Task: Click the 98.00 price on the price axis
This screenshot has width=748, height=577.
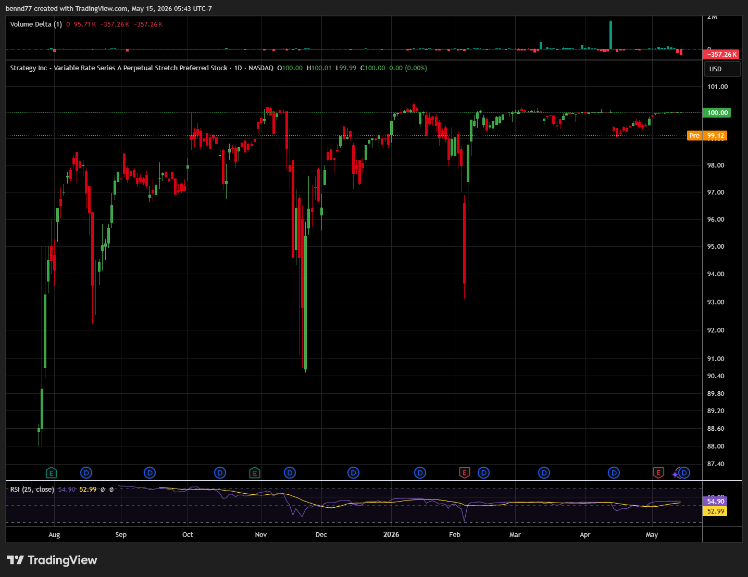Action: pos(716,165)
